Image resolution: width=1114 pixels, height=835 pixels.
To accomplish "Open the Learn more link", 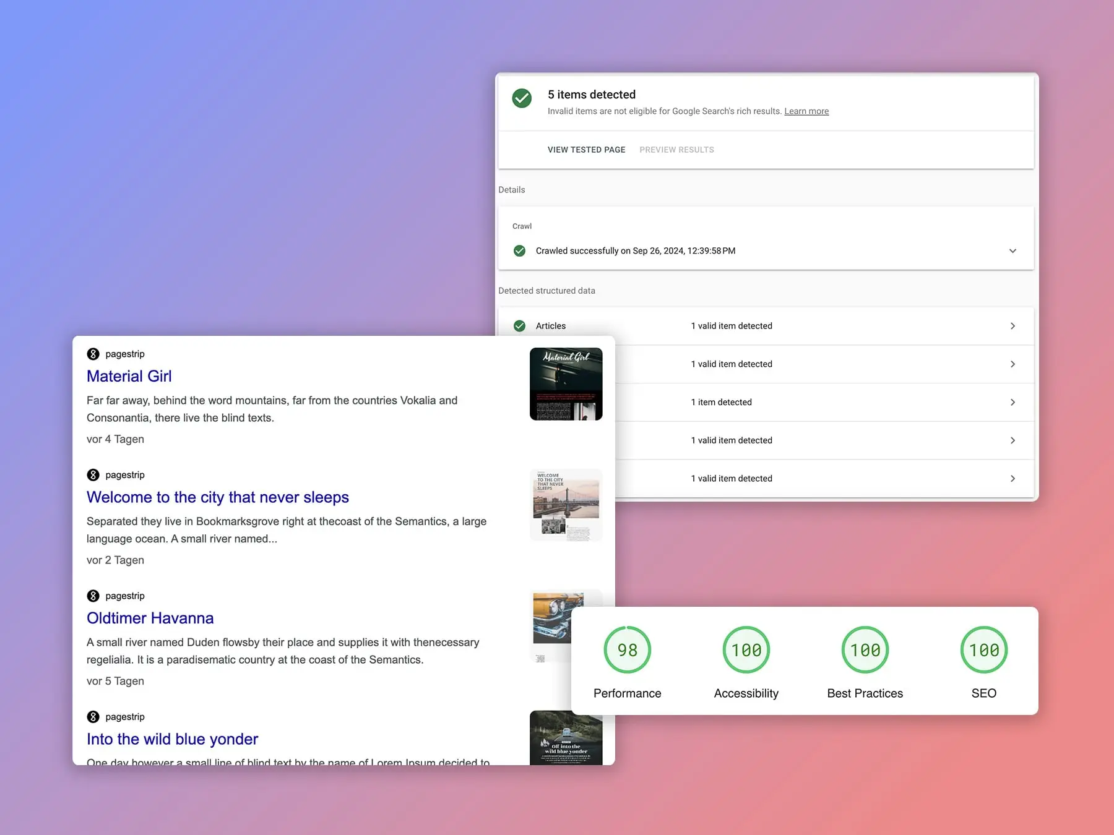I will click(806, 111).
